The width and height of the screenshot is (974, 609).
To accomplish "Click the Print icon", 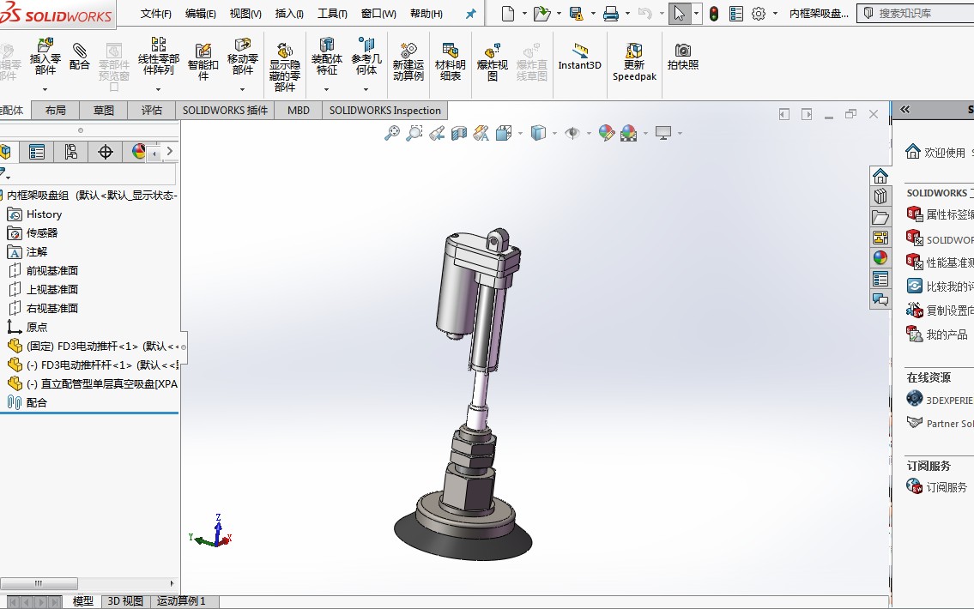I will [x=611, y=13].
